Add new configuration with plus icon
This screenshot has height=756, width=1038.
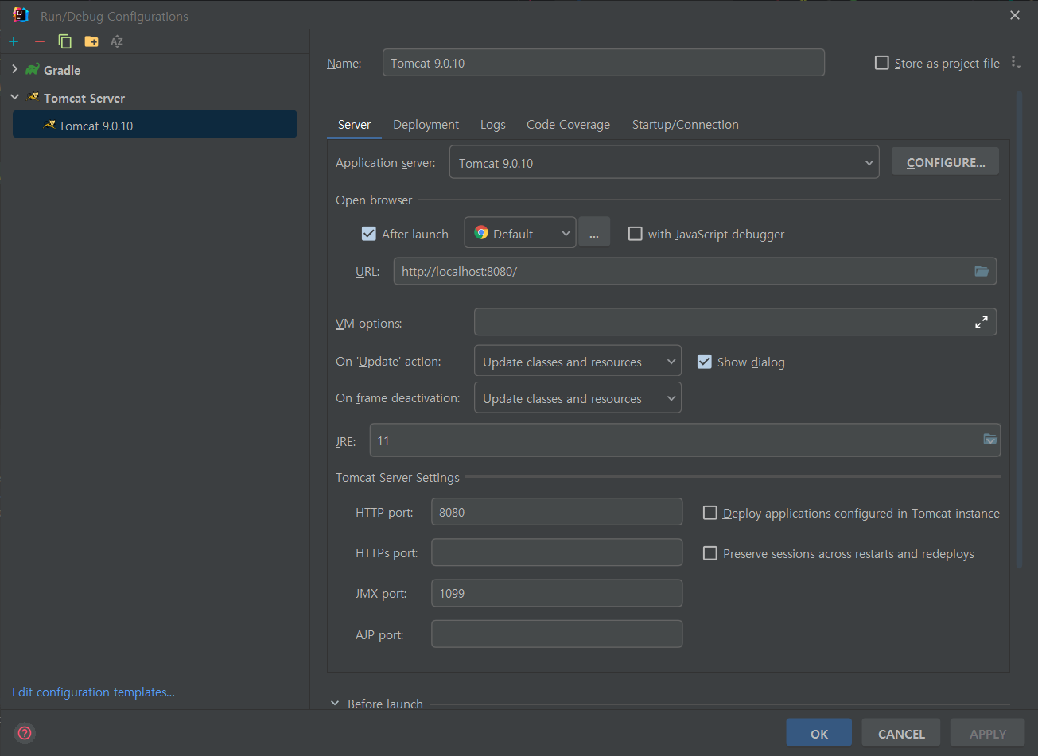[x=14, y=41]
